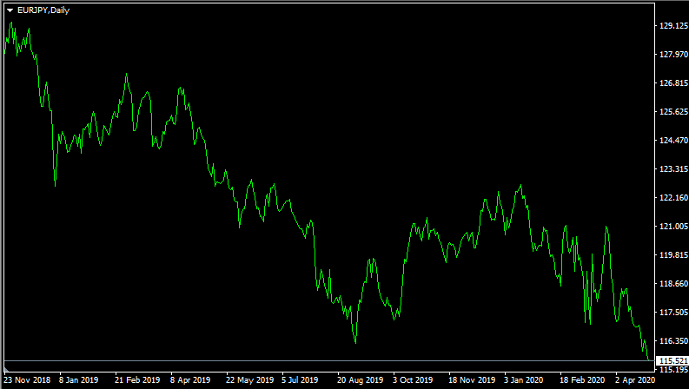
Task: Click the 5 Jul 2019 date label
Action: [300, 380]
